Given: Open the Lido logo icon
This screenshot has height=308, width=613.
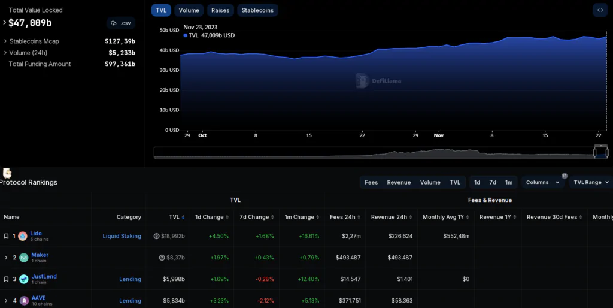Looking at the screenshot, I should 23,236.
